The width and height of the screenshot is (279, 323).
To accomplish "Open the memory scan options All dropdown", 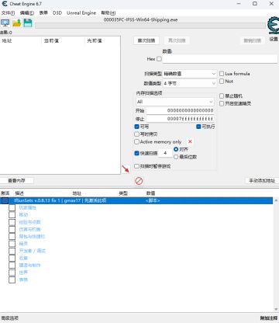I will pyautogui.click(x=175, y=102).
